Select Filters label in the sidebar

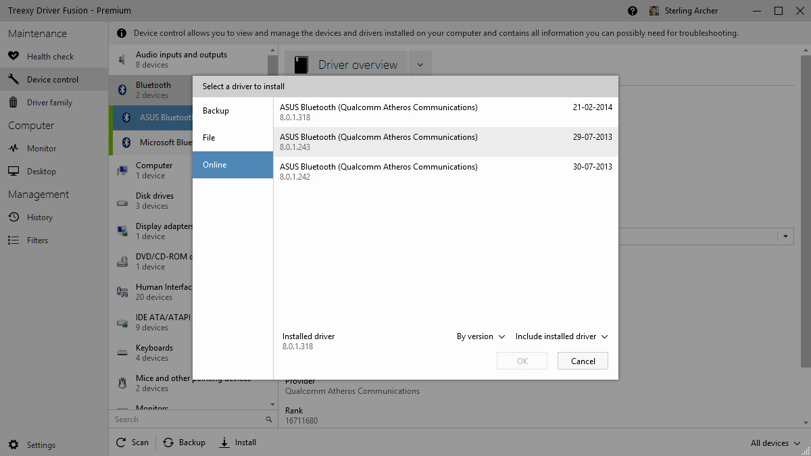[37, 240]
